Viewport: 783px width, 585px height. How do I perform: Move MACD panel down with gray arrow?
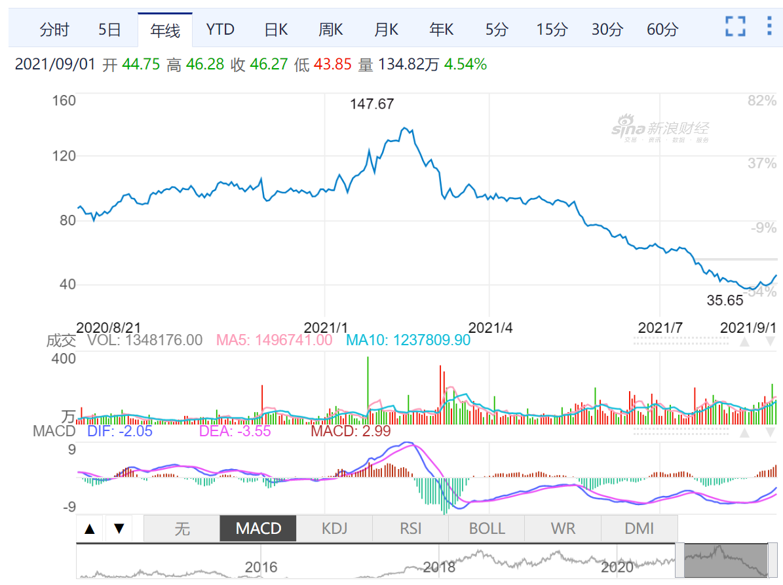point(770,432)
